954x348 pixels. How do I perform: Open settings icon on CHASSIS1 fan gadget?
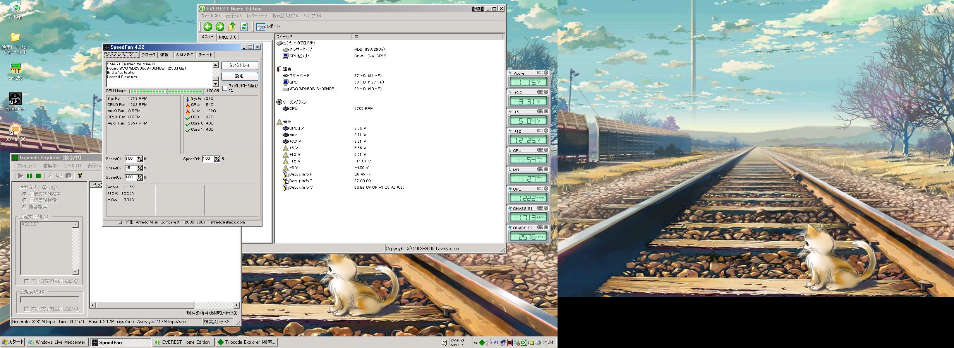(540, 208)
